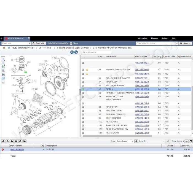This screenshot has width=193, height=193.
Task: Click callout 63 highlighted in diagram
Action: [x=26, y=72]
